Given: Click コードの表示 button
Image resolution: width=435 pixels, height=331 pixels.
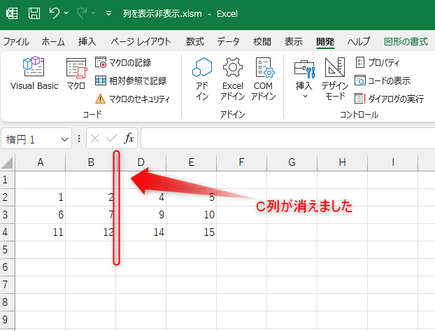Looking at the screenshot, I should click(x=383, y=80).
